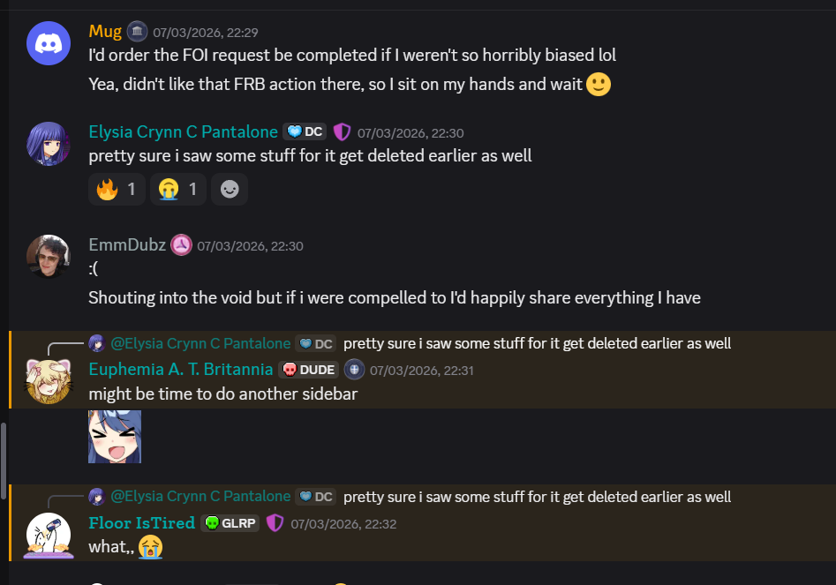Click the purple shield badge next to Elysia
Viewport: 836px width, 585px height.
point(341,131)
